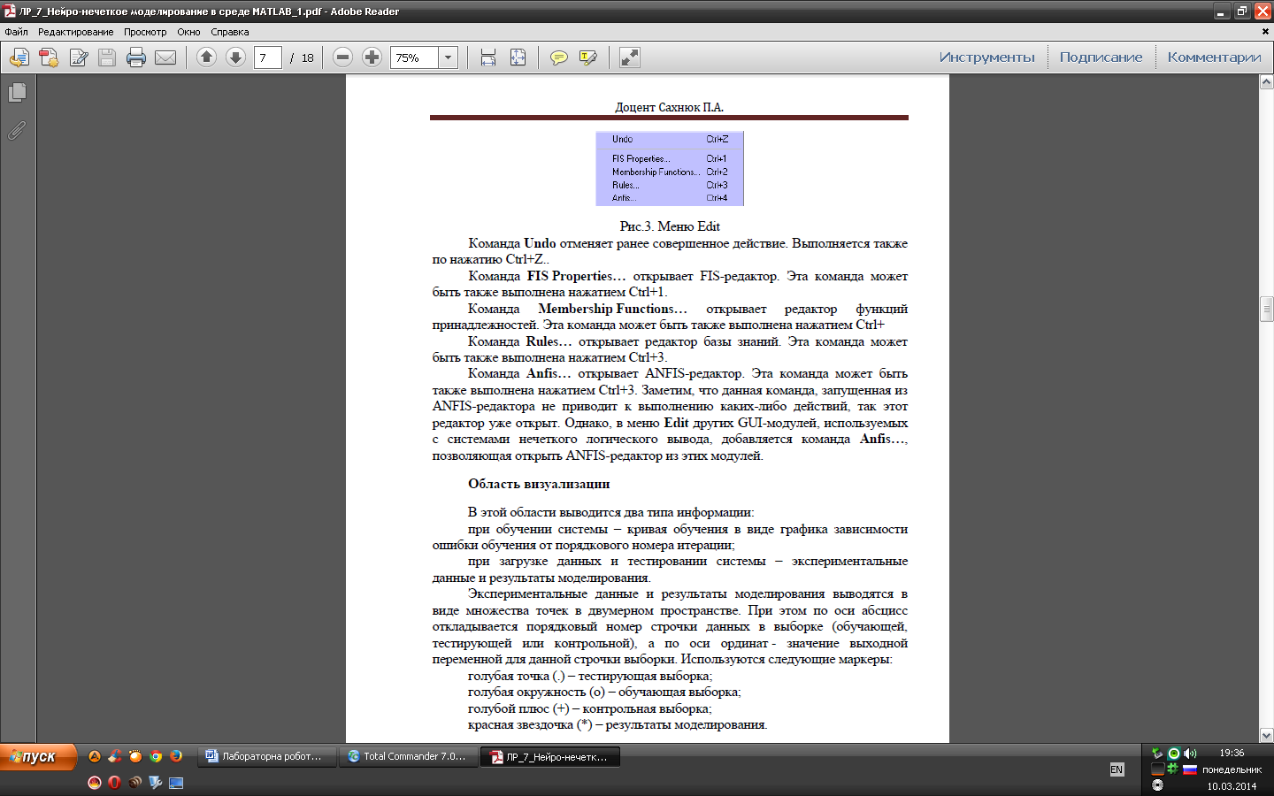Show attachments via paperclip icon
Viewport: 1274px width, 796px height.
[x=17, y=130]
